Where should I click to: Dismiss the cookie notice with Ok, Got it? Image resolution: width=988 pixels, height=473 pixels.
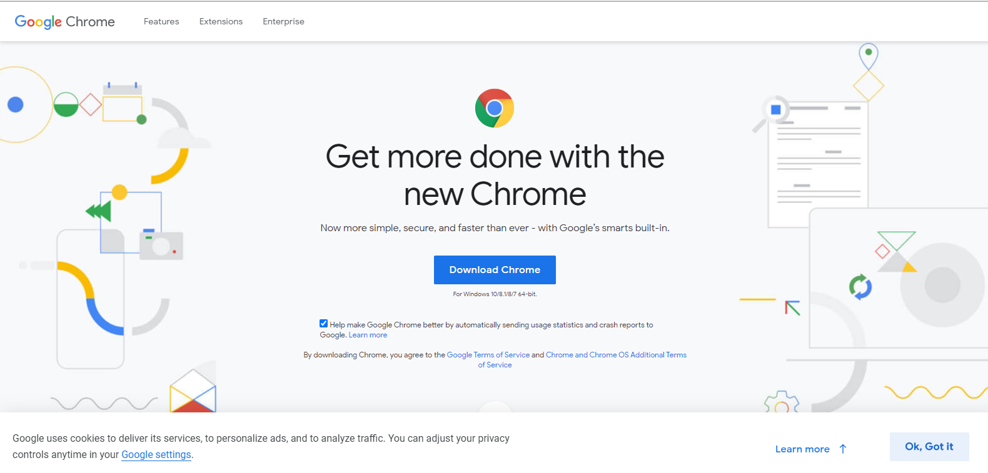tap(929, 446)
